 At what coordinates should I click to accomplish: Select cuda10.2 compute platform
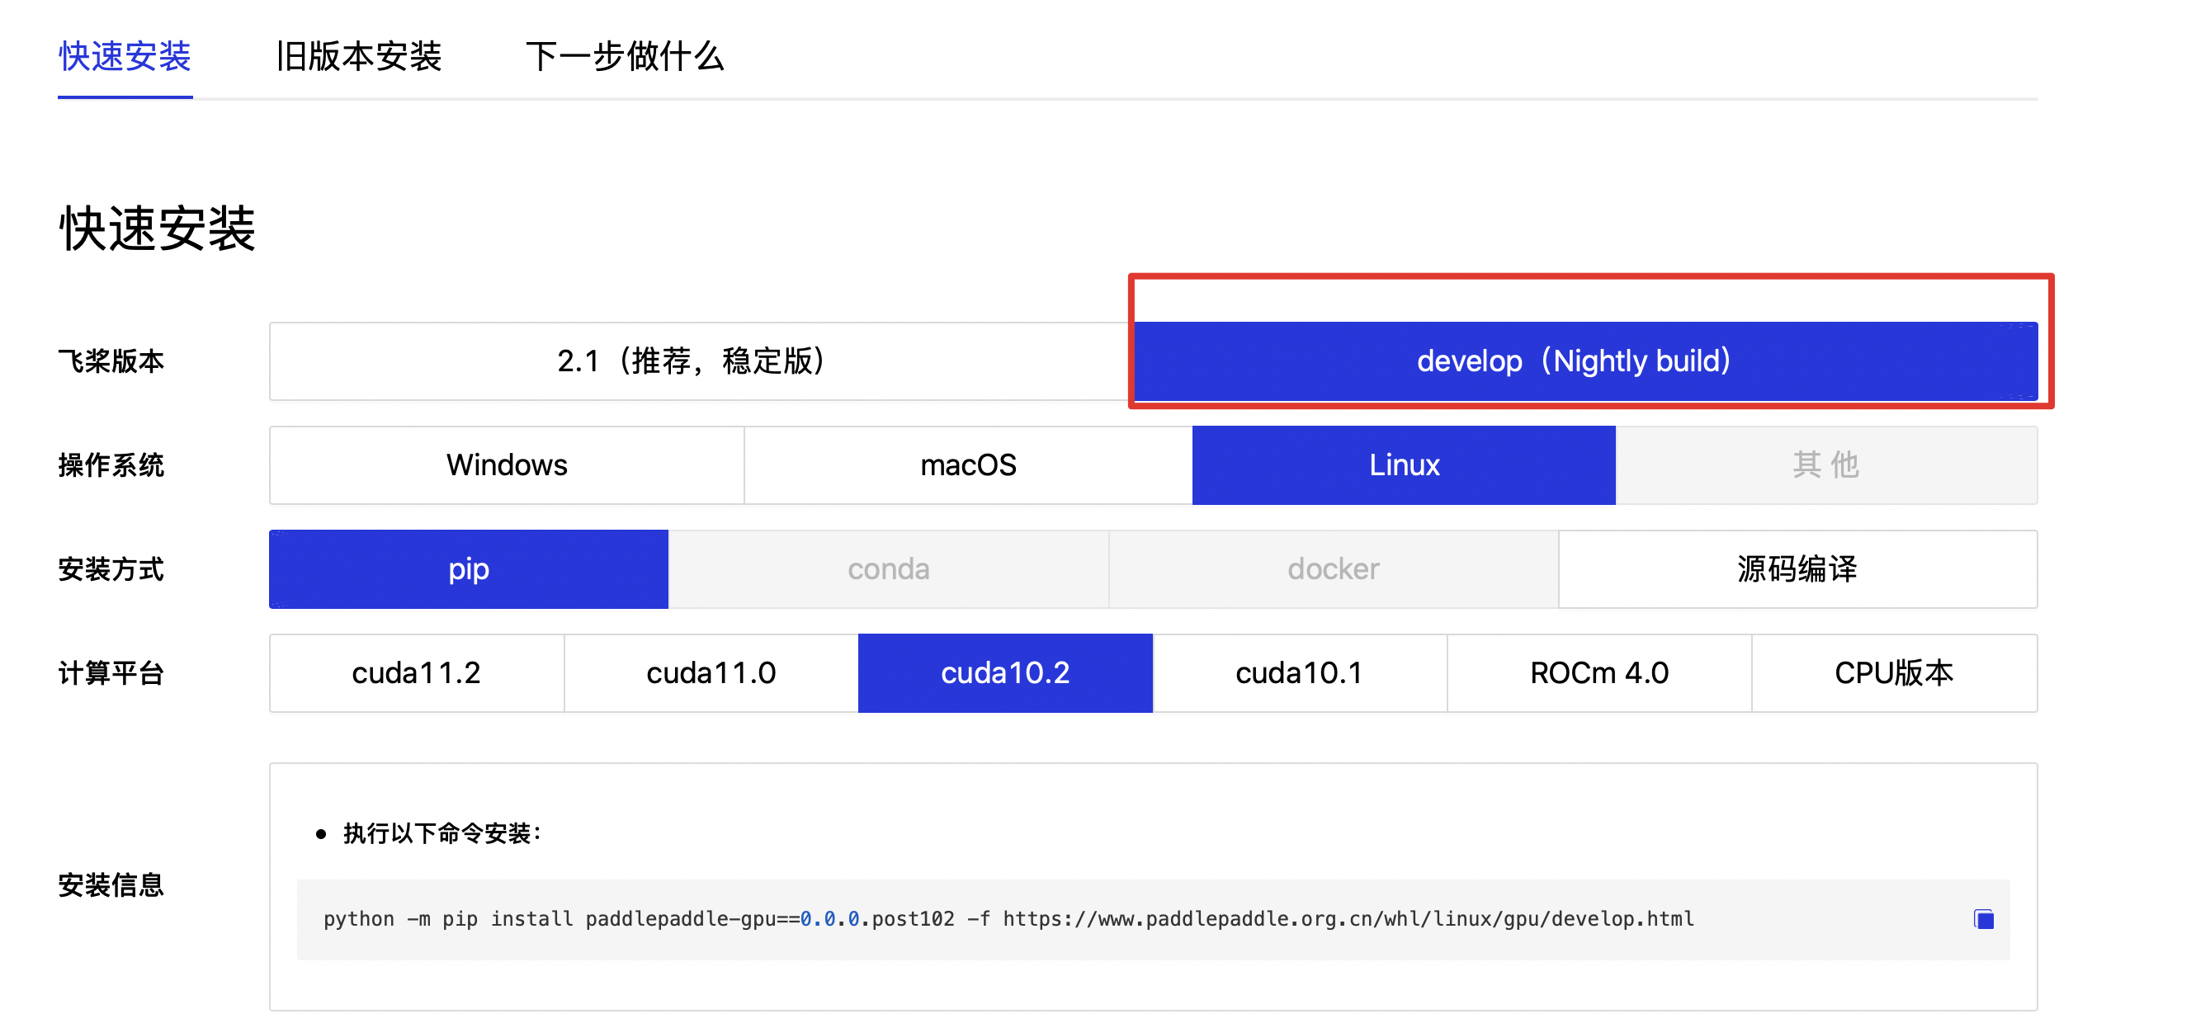(1005, 673)
